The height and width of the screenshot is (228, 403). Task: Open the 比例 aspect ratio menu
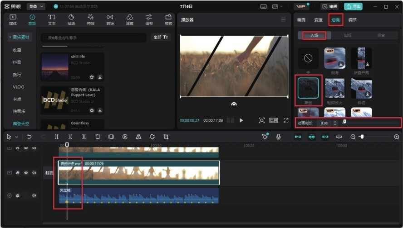274,120
